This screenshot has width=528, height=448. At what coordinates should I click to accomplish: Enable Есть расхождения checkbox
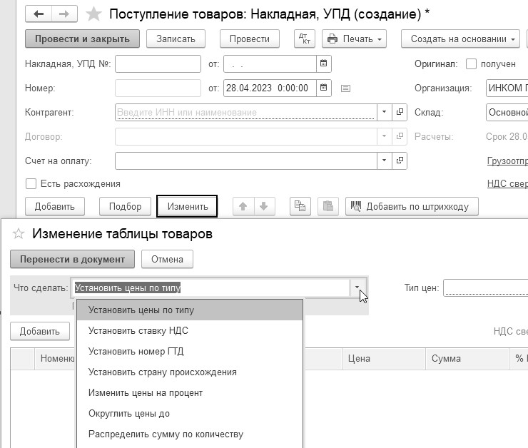[31, 184]
